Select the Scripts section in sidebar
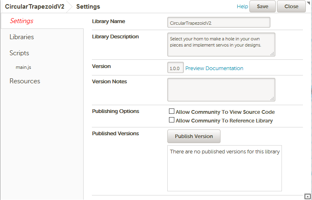312x200 pixels. pos(19,53)
